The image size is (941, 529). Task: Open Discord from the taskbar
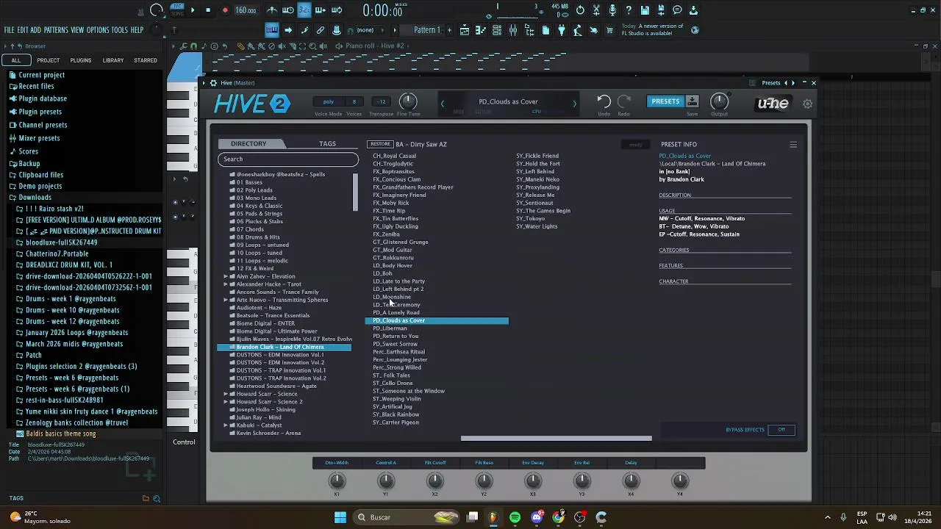pos(537,517)
